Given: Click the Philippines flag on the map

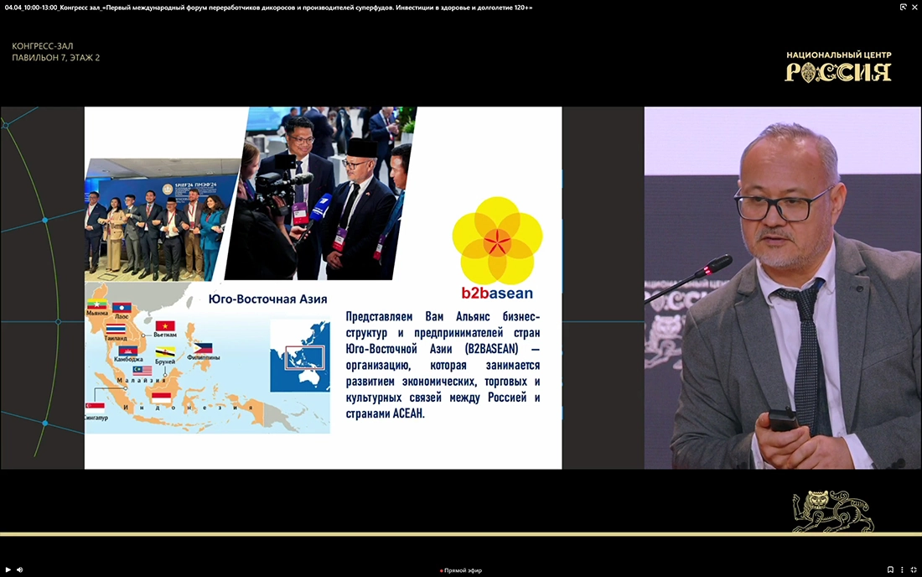Looking at the screenshot, I should coord(202,347).
